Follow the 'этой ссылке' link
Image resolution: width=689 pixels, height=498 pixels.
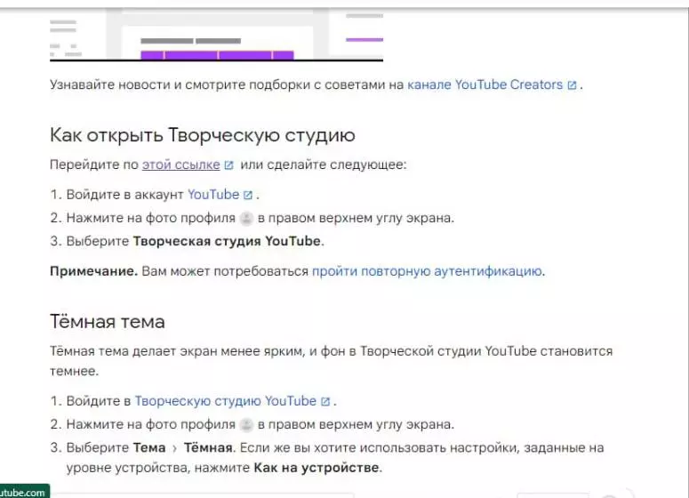180,165
